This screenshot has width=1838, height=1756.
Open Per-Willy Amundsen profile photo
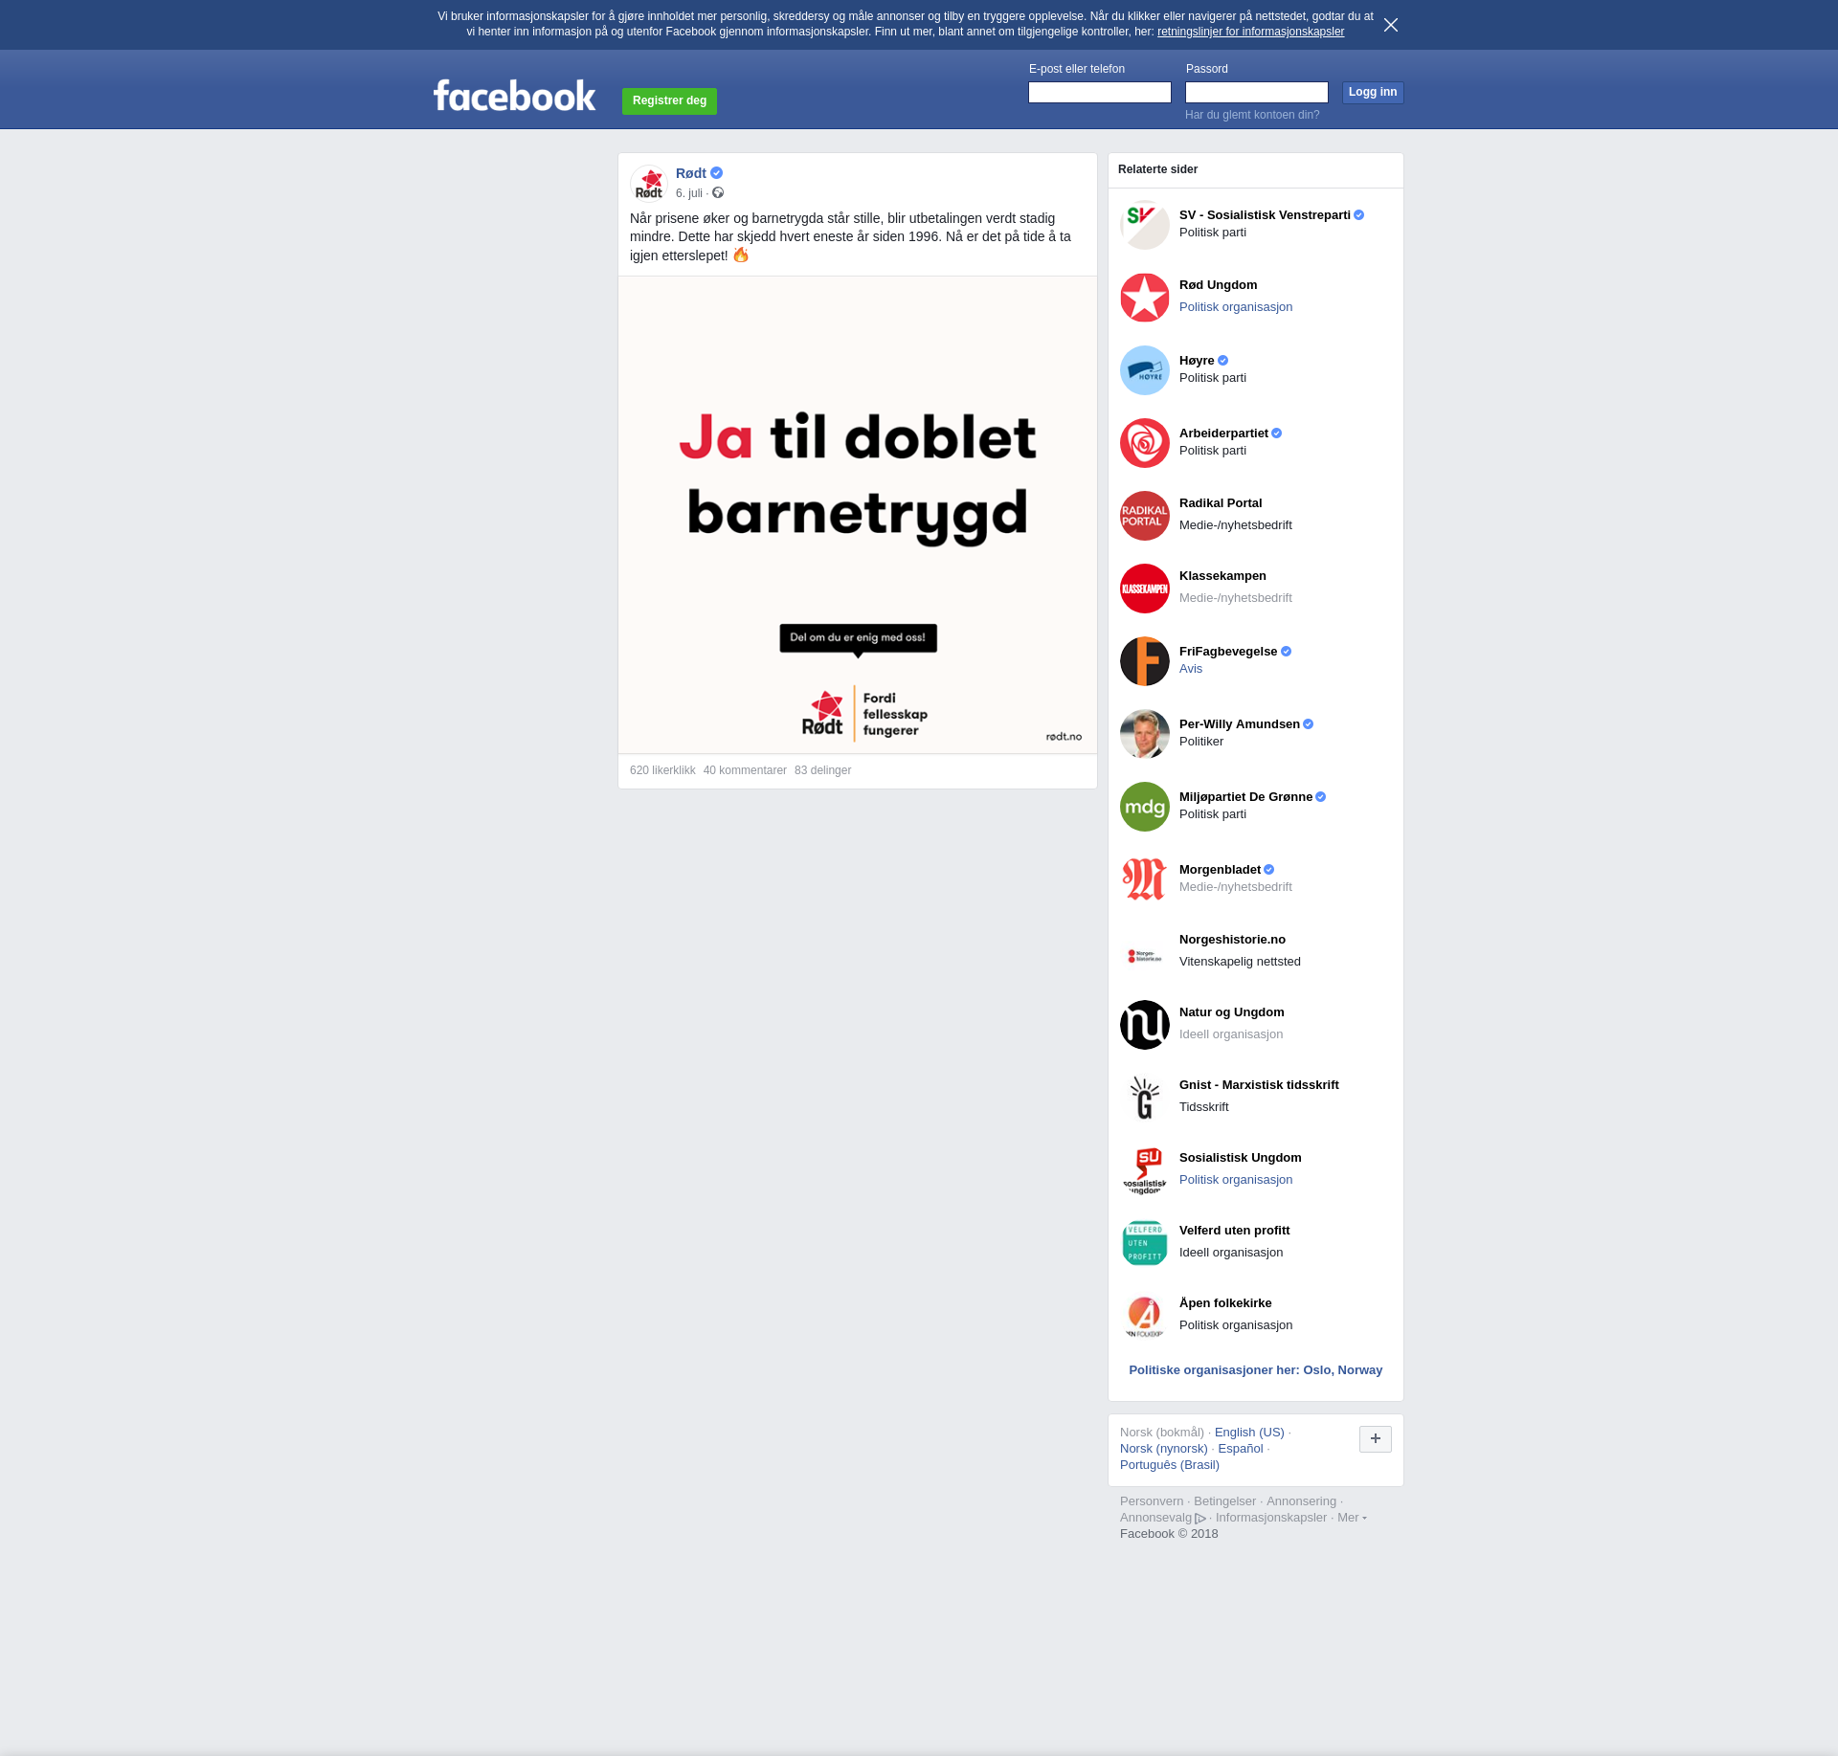pyautogui.click(x=1145, y=734)
